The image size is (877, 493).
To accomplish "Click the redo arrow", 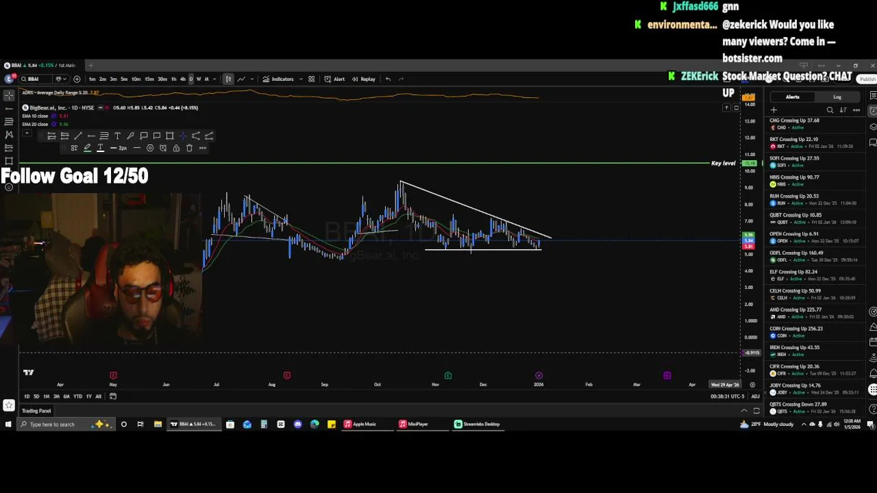I will pyautogui.click(x=402, y=79).
